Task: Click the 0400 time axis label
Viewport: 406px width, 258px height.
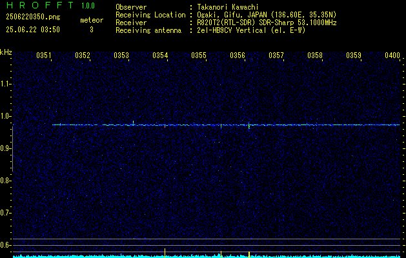Action: point(392,55)
